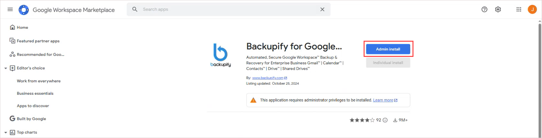Select Work from everywhere category
542x138 pixels.
(x=39, y=81)
